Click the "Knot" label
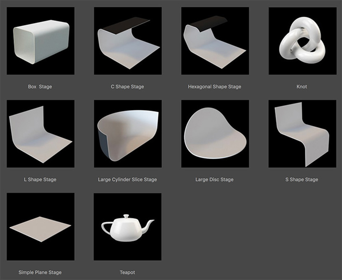342x280 pixels. click(x=302, y=87)
